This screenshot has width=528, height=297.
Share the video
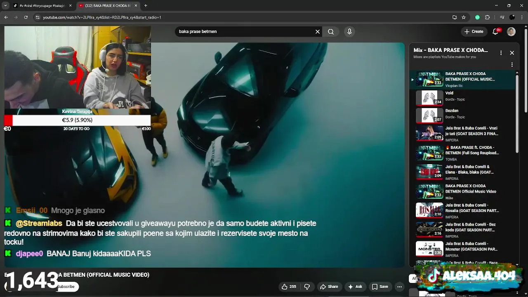click(329, 287)
